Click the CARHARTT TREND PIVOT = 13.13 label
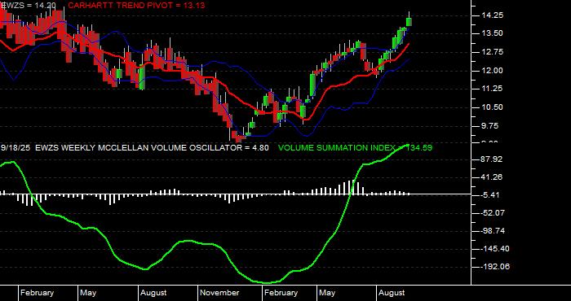The width and height of the screenshot is (571, 301). [136, 5]
